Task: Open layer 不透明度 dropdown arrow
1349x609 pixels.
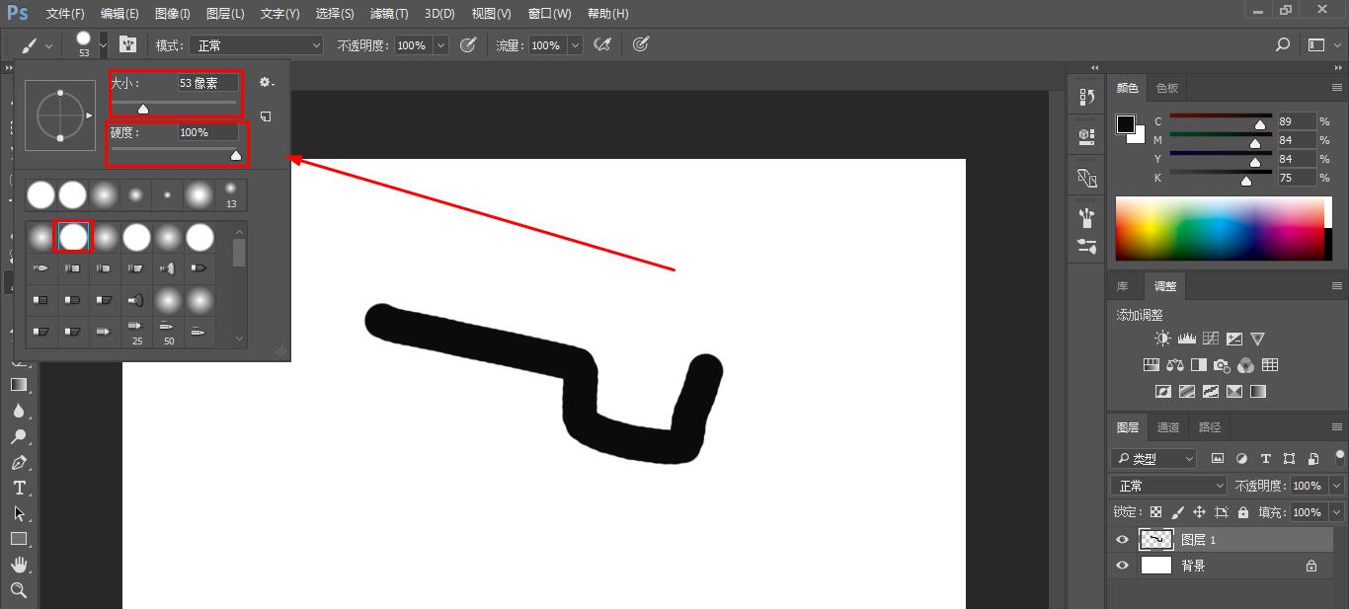Action: click(x=1337, y=486)
